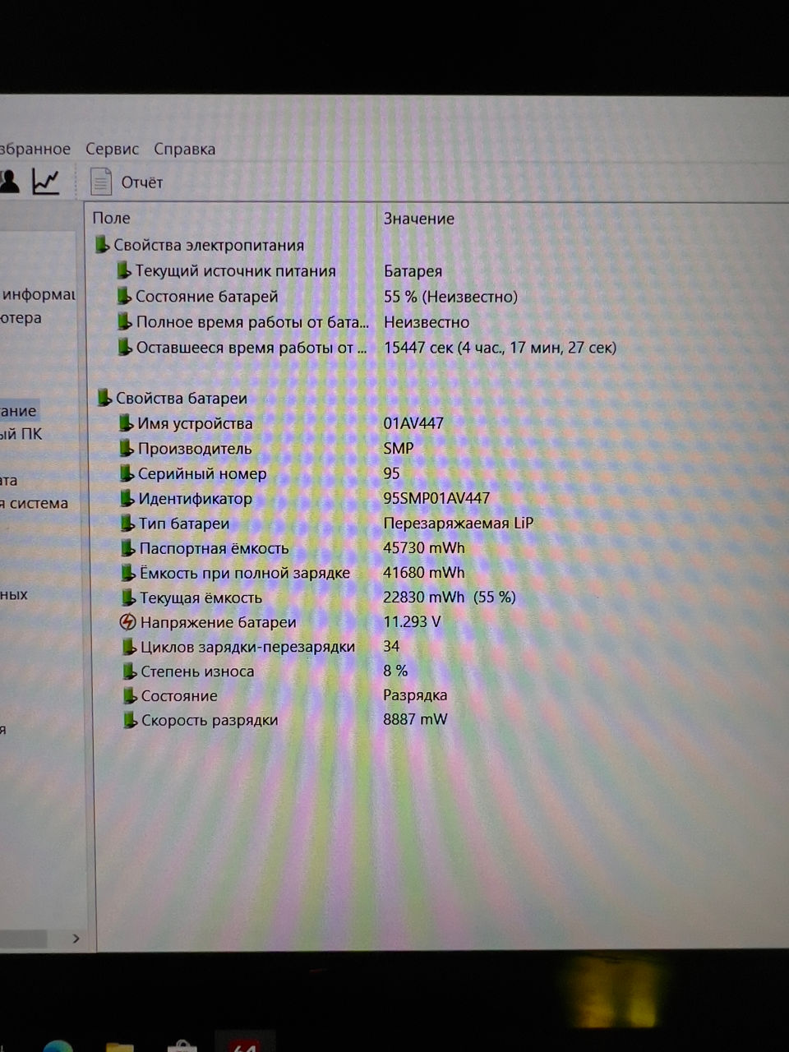
Task: Open the partially visible Избранное menu
Action: tap(35, 149)
